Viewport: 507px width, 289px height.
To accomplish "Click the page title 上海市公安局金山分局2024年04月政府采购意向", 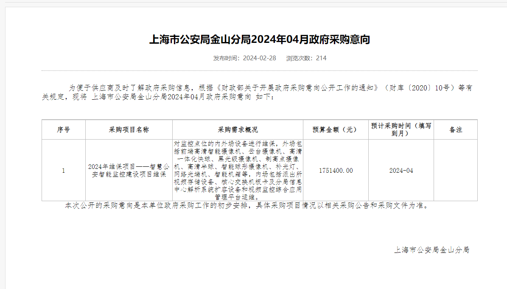I will pos(259,39).
